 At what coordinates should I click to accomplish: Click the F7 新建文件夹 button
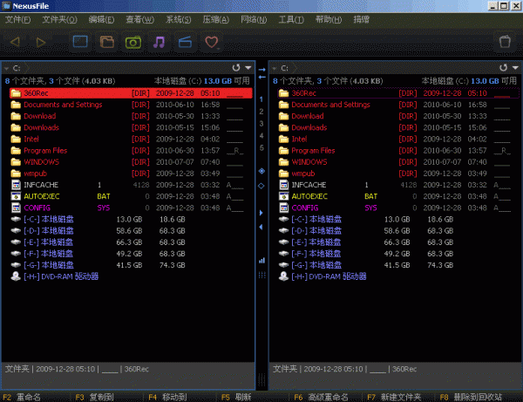[x=394, y=397]
